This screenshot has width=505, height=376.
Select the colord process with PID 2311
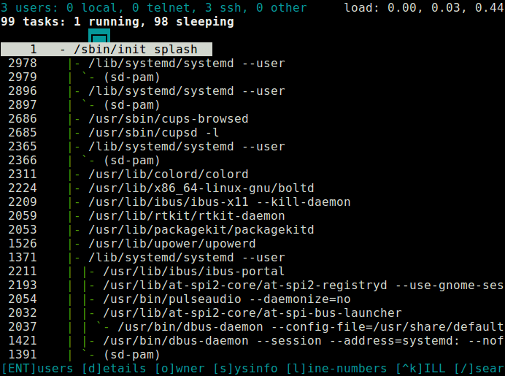(168, 174)
